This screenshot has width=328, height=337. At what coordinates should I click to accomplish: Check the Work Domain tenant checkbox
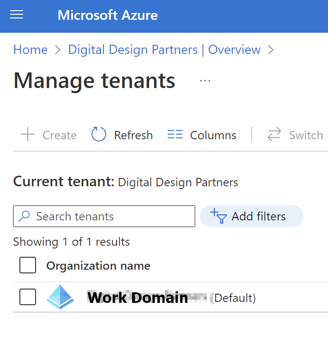(x=28, y=297)
